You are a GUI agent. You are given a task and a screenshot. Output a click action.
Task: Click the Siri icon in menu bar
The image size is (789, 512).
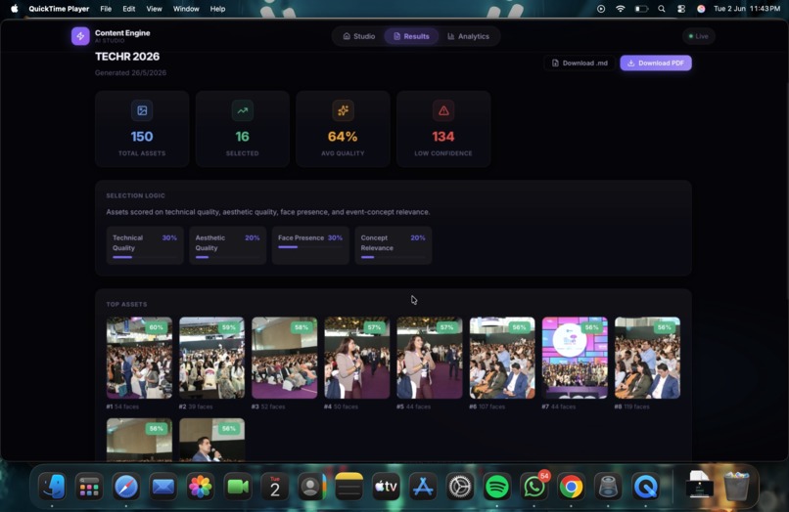point(701,9)
